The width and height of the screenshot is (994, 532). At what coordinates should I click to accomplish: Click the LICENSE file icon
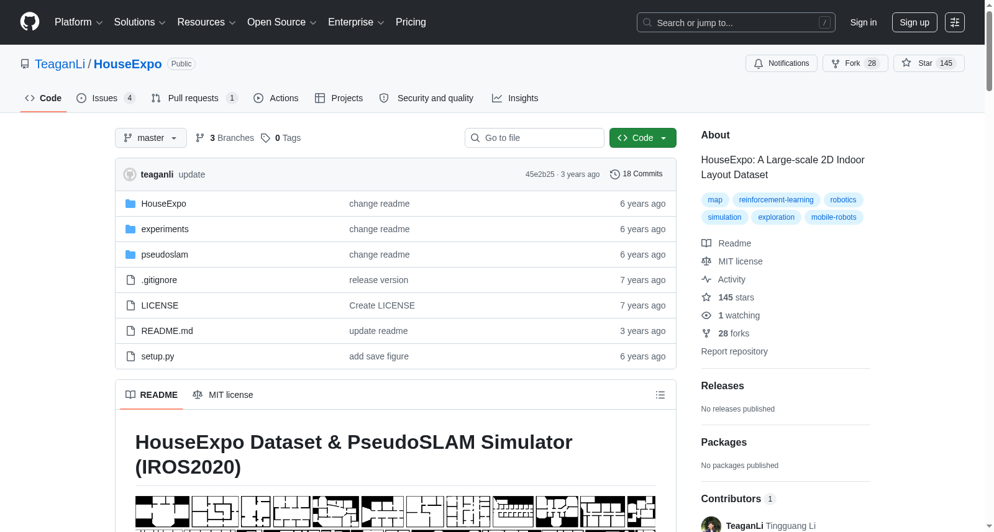130,305
